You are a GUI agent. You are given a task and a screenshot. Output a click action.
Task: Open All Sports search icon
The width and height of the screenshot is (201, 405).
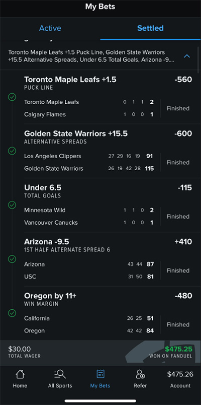[x=60, y=374]
